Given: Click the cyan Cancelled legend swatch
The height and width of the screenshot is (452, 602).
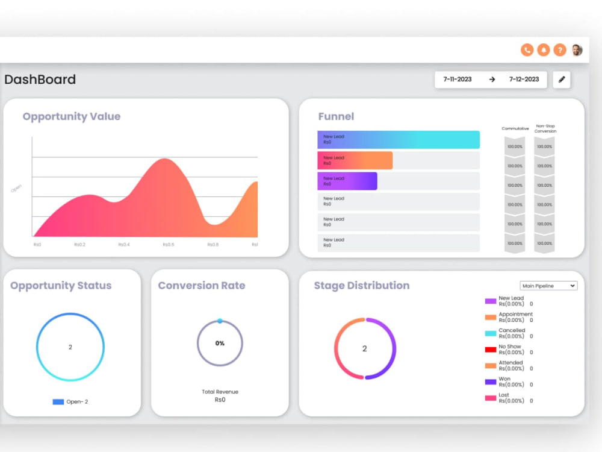Looking at the screenshot, I should point(491,334).
